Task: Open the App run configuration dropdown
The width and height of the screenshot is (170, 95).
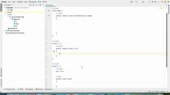Action: pyautogui.click(x=143, y=2)
